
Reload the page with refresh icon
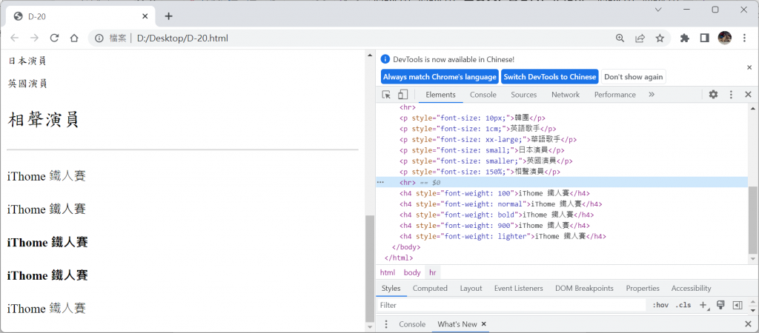click(x=54, y=38)
